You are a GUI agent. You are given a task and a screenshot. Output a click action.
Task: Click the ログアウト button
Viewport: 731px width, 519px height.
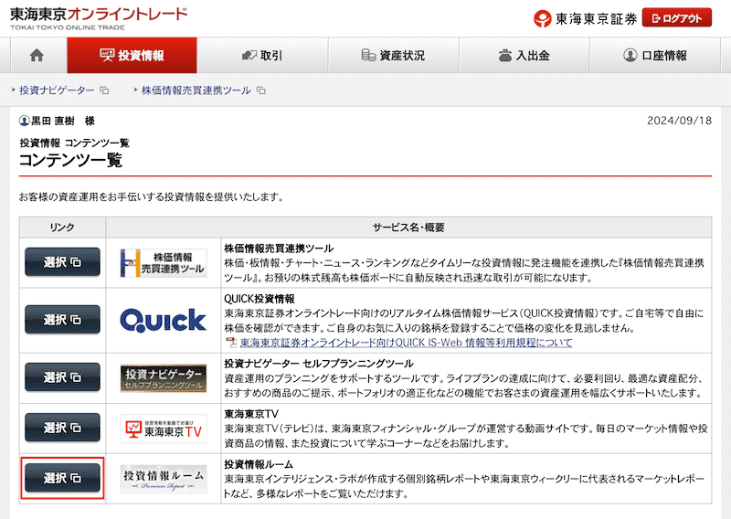(676, 18)
